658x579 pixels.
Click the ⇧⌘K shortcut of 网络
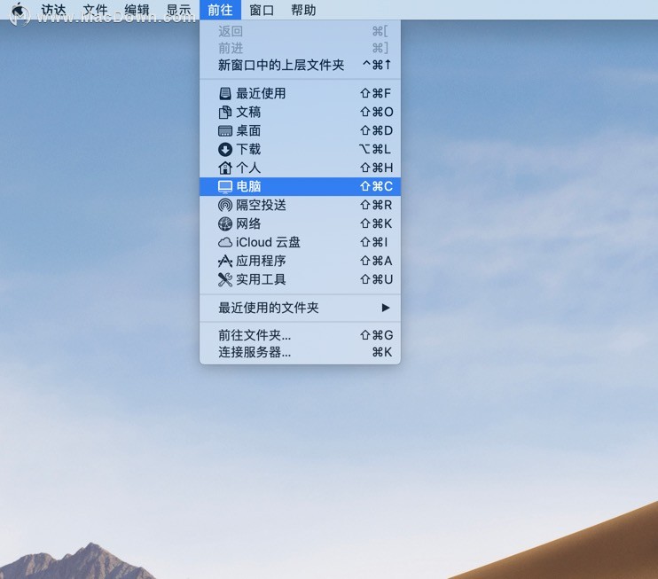click(x=376, y=223)
